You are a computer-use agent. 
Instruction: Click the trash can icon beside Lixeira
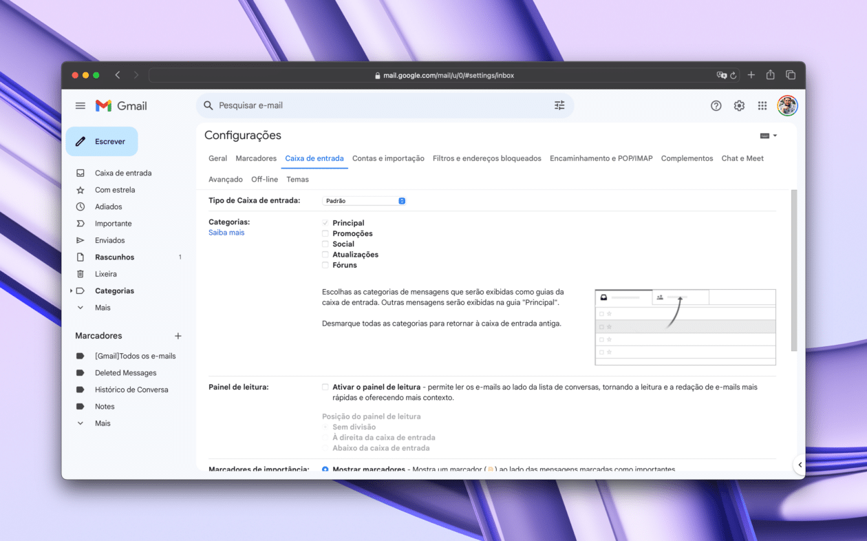[x=81, y=274]
